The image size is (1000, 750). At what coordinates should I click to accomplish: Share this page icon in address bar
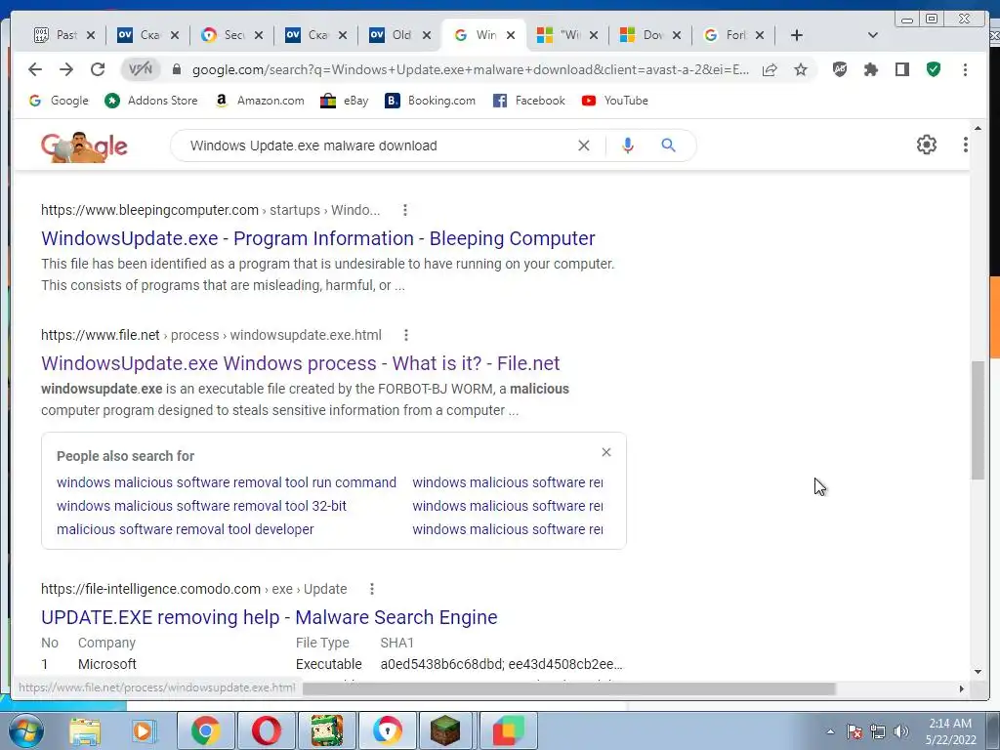coord(770,69)
